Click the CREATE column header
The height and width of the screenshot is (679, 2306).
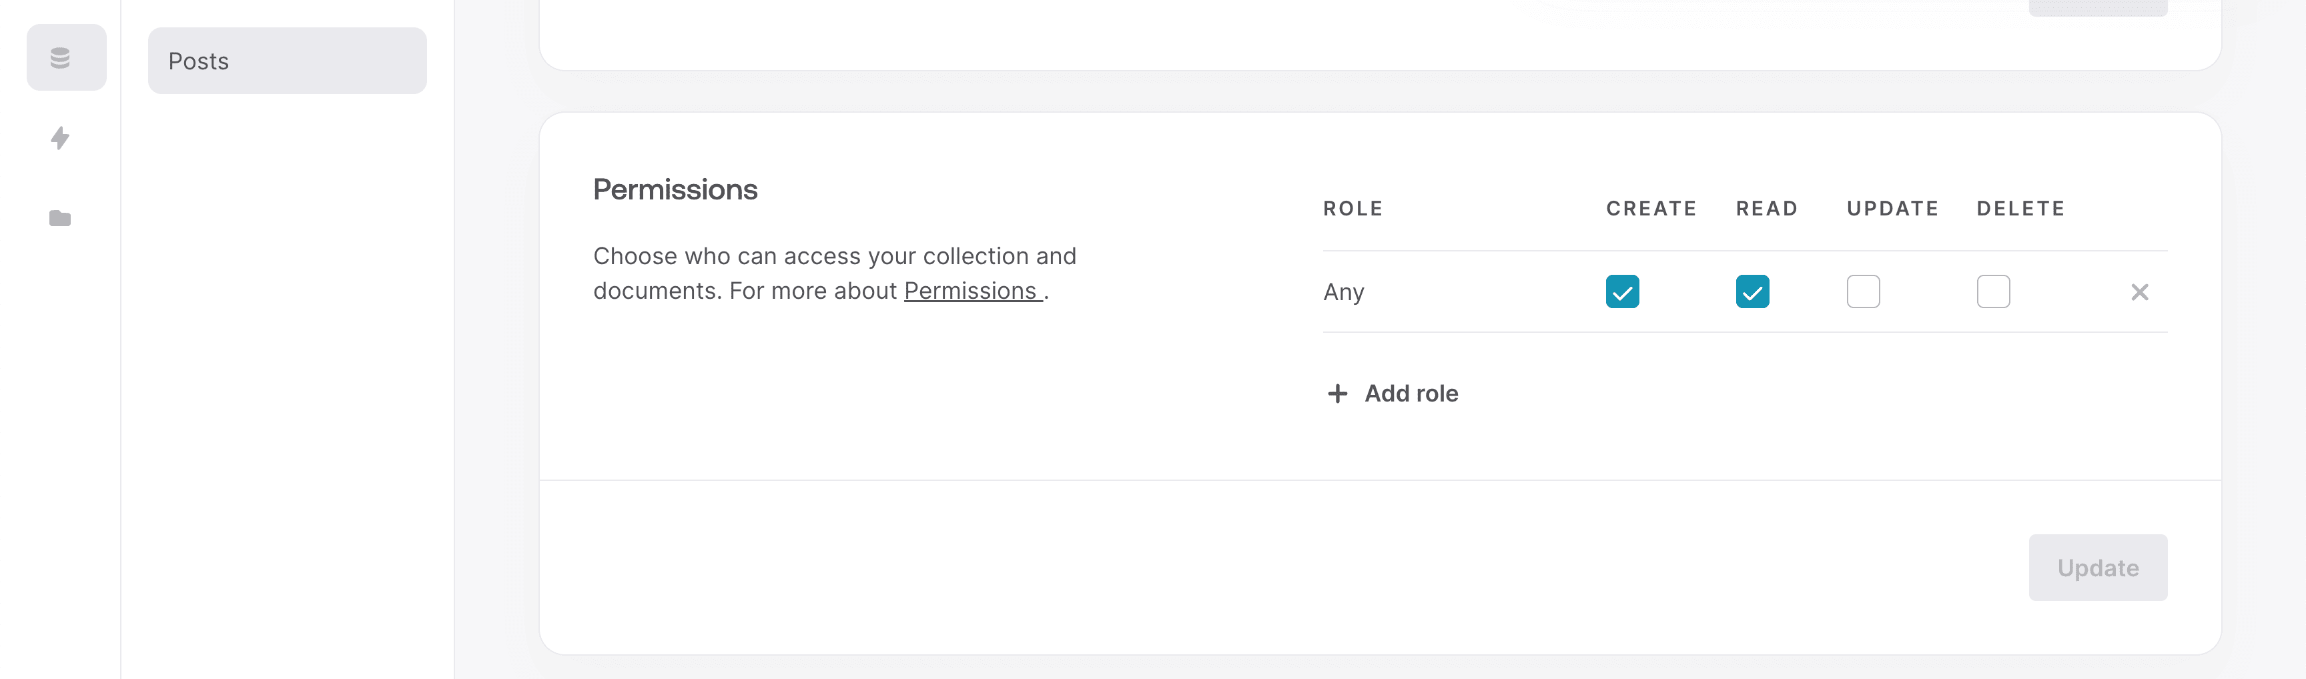pyautogui.click(x=1651, y=209)
